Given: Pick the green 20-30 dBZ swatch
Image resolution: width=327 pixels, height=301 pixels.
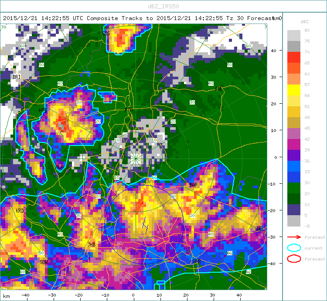Looking at the screenshot, I should (x=293, y=188).
